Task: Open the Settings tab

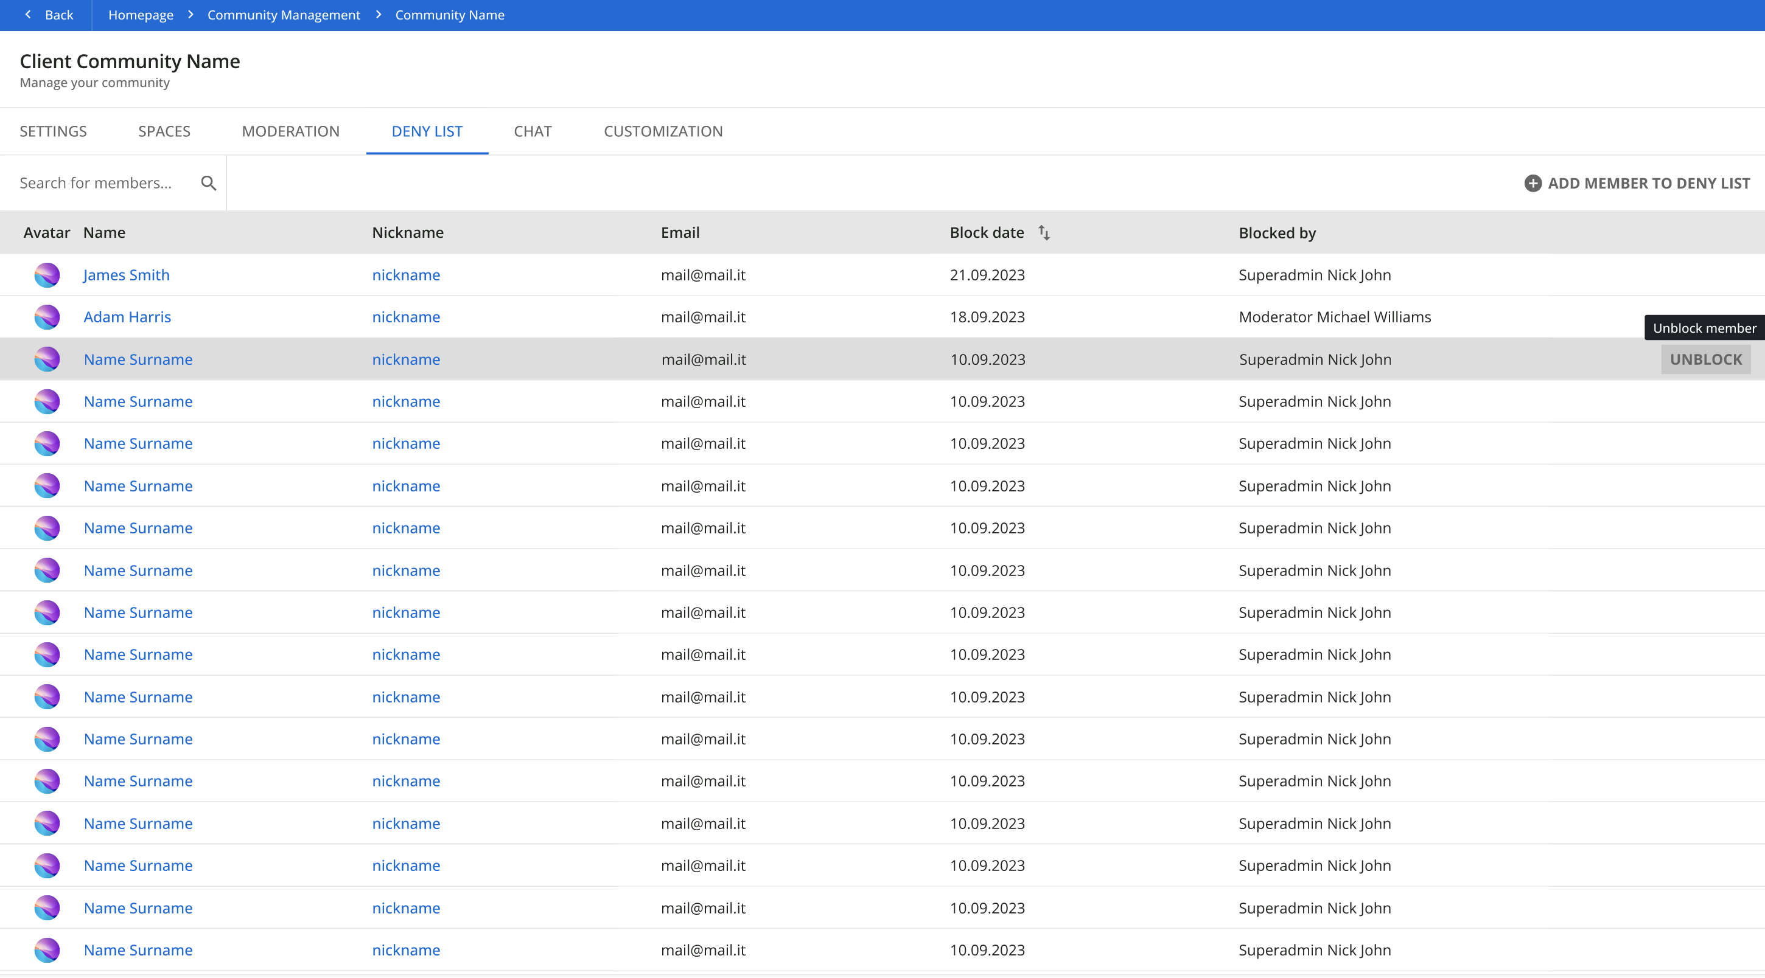Action: (54, 131)
